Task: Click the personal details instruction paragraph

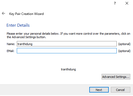Action: point(68,35)
